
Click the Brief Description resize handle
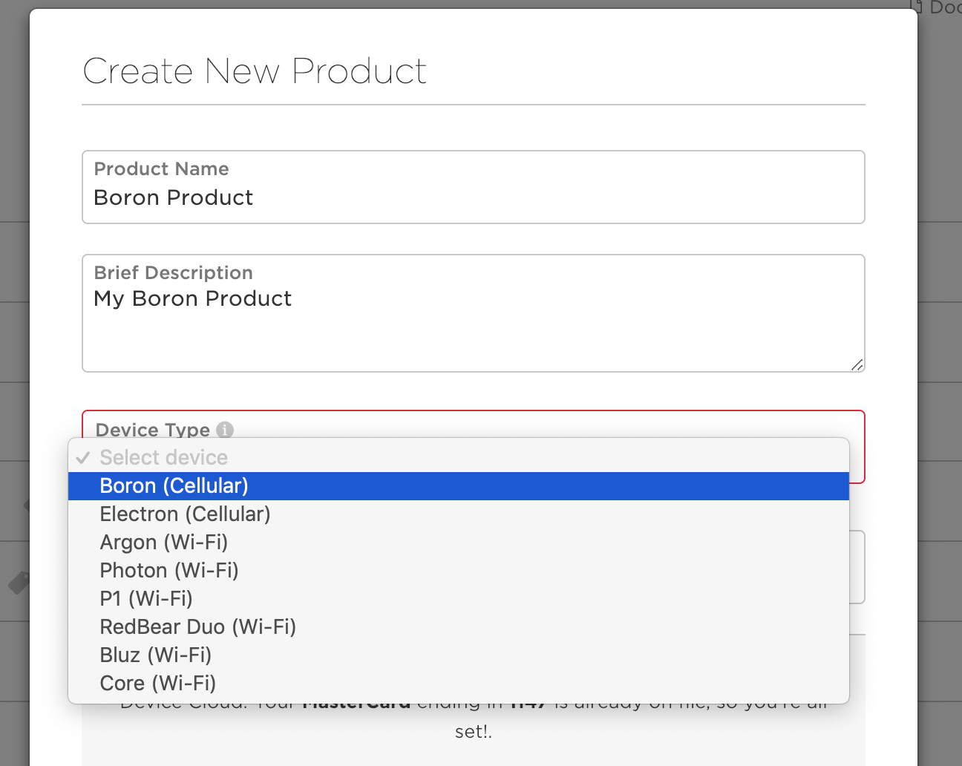pos(857,364)
